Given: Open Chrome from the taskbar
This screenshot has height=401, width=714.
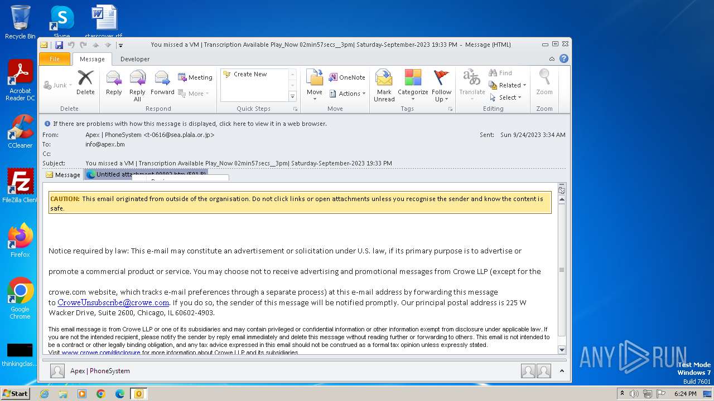Looking at the screenshot, I should [101, 394].
